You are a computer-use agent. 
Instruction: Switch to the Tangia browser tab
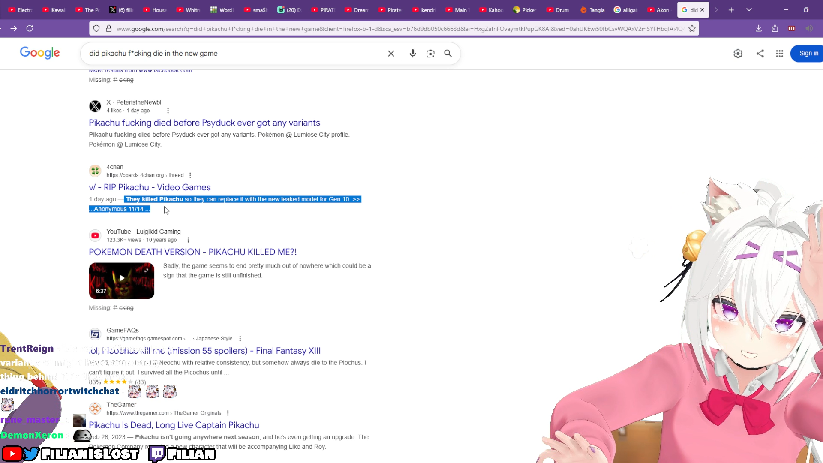tap(592, 10)
